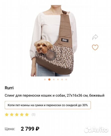Open the reviews count (5)
This screenshot has width=111, height=136.
click(34, 115)
